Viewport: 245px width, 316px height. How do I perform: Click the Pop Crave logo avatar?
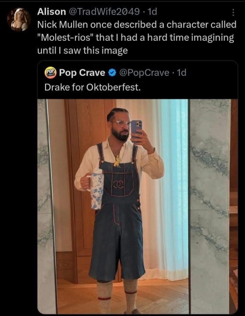pos(51,73)
